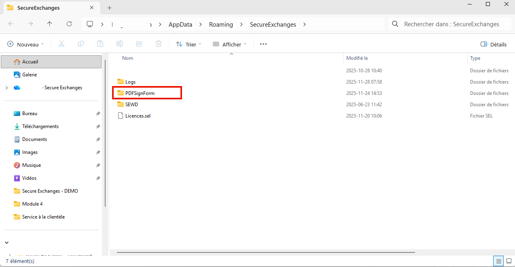515x267 pixels.
Task: Open a new tab with plus icon
Action: coord(109,8)
